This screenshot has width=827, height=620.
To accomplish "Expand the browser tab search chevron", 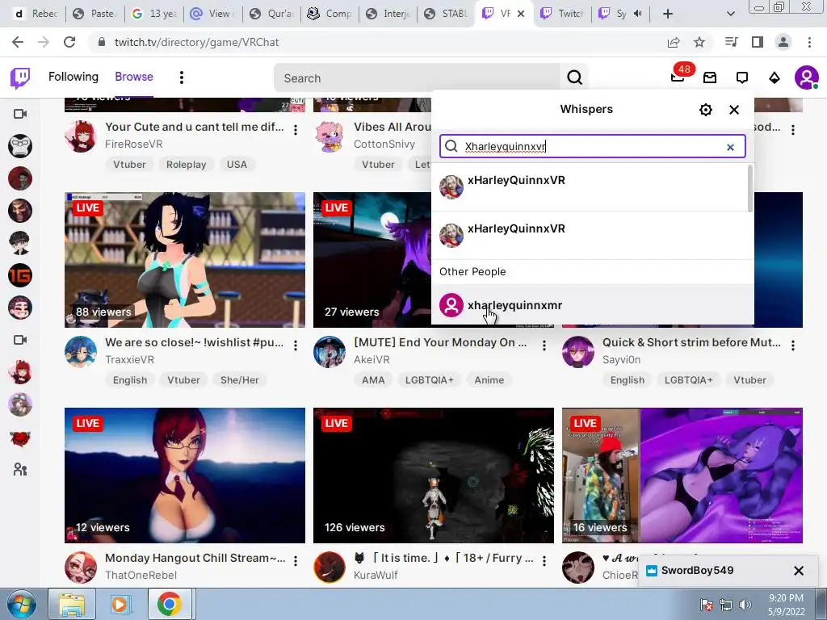I will point(730,14).
